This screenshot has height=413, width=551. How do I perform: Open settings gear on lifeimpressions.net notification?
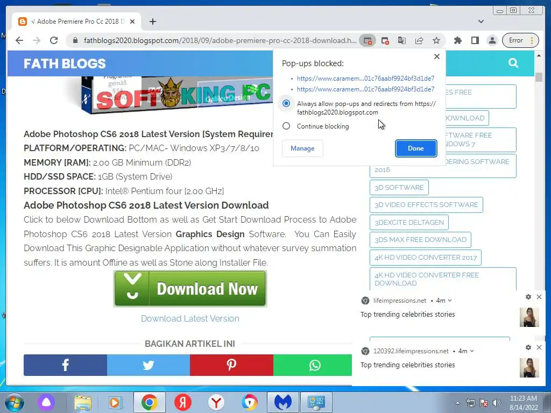click(528, 297)
